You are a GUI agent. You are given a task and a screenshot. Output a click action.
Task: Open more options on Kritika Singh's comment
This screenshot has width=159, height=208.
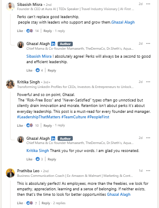[x=148, y=82]
